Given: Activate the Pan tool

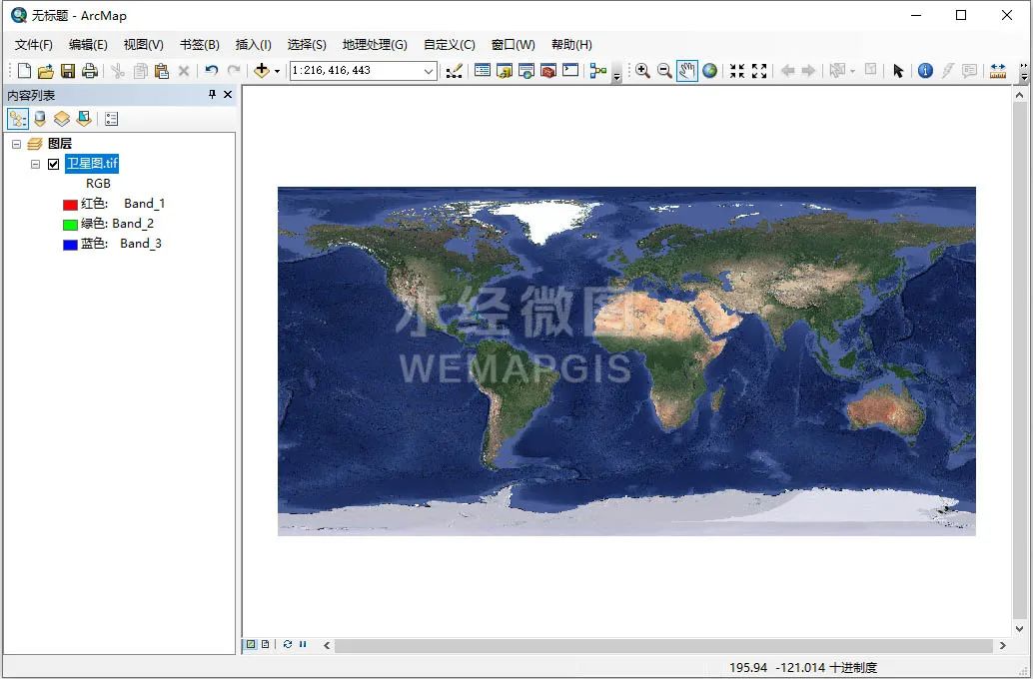Looking at the screenshot, I should 686,70.
